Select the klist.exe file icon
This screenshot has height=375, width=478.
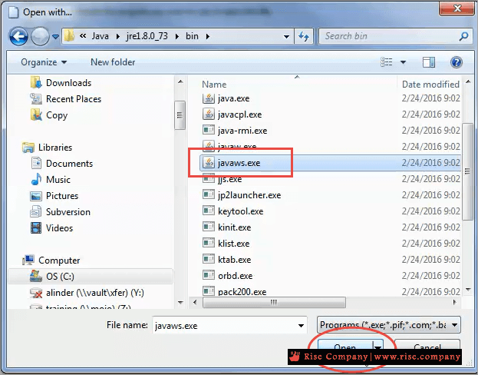[x=209, y=243]
